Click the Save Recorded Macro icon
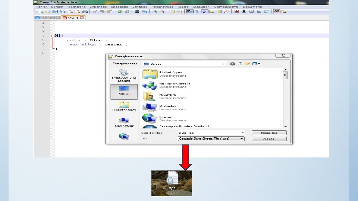 pyautogui.click(x=266, y=12)
